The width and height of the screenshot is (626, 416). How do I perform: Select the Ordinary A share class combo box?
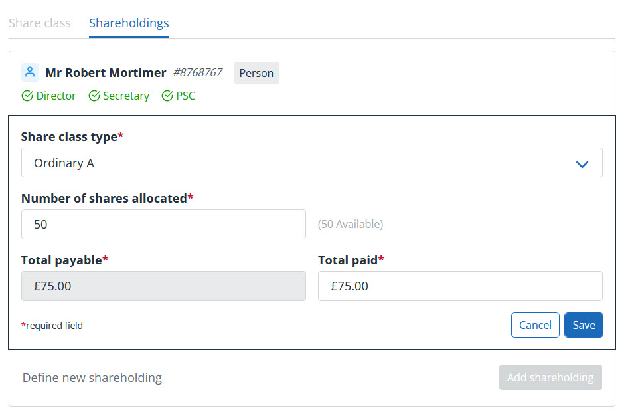[x=299, y=163]
